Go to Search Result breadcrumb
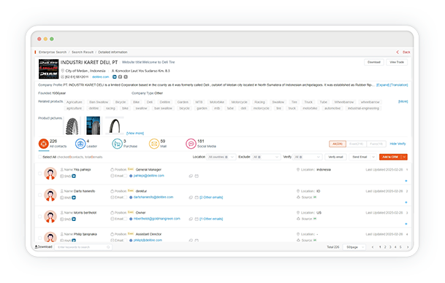 point(83,52)
